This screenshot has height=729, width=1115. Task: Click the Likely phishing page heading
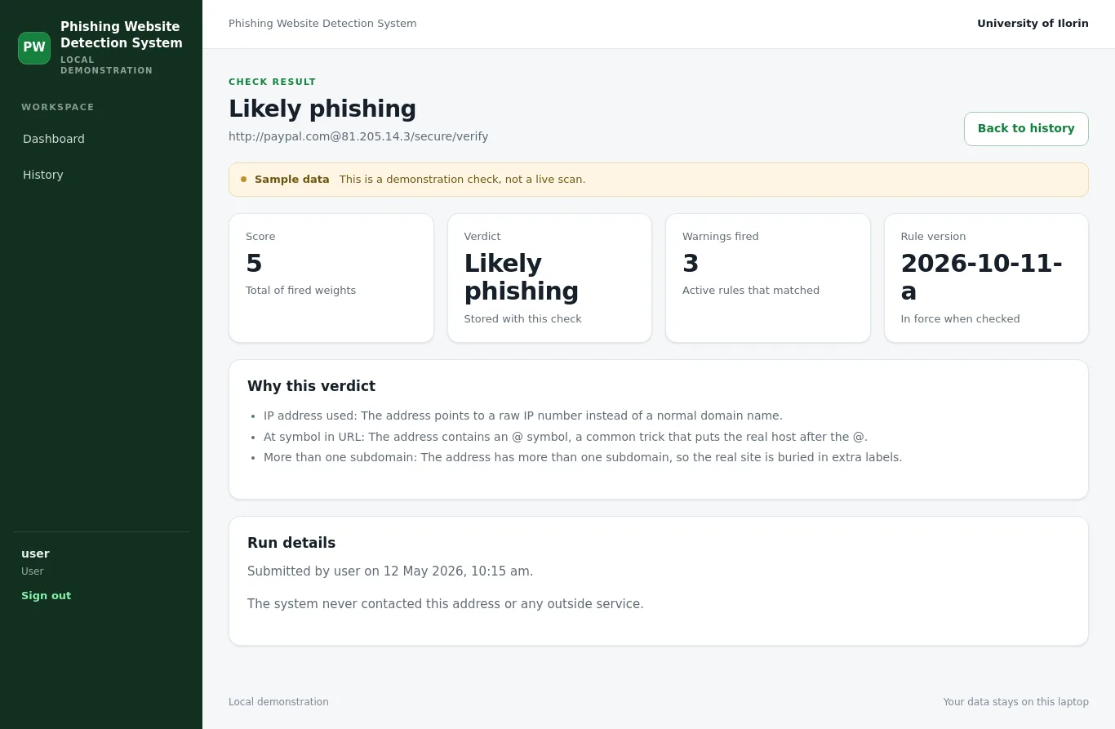322,109
